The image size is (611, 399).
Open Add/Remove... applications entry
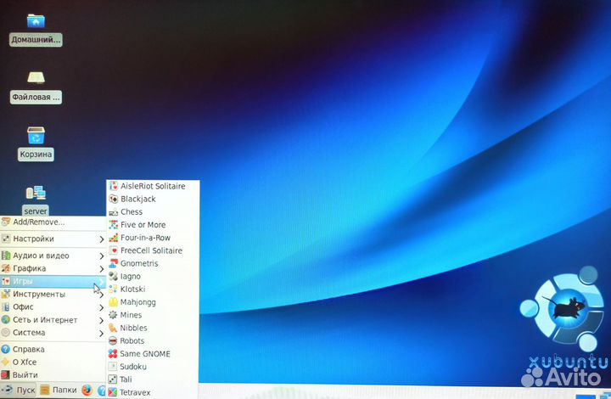pos(53,222)
